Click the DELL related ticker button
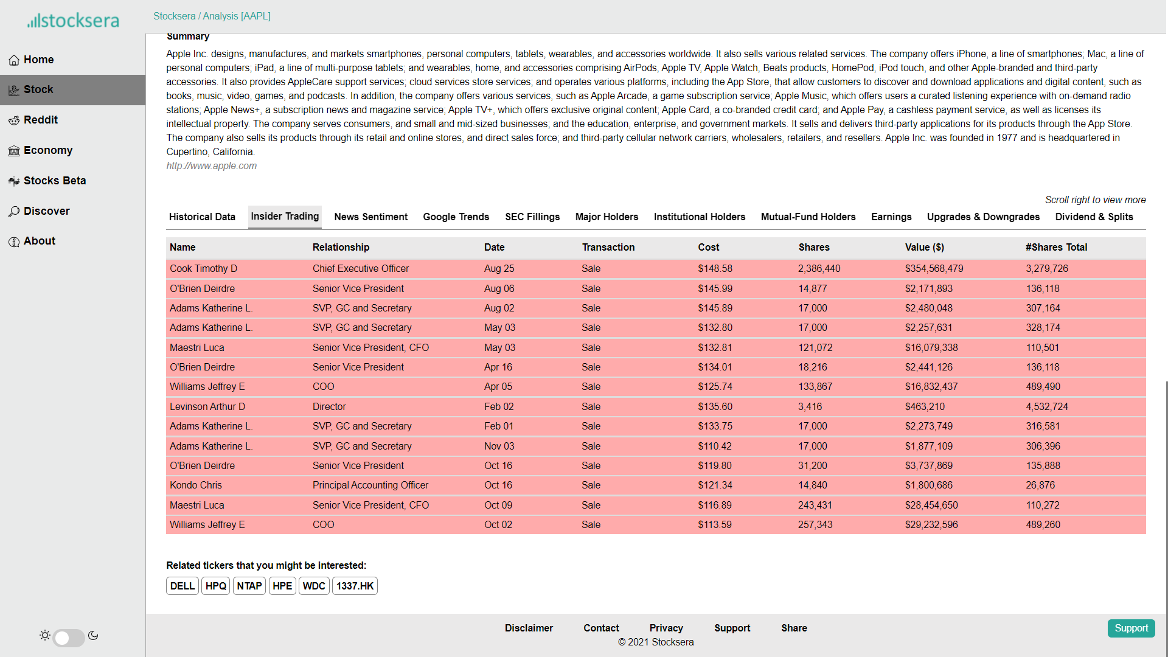Viewport: 1168px width, 657px height. coord(182,586)
